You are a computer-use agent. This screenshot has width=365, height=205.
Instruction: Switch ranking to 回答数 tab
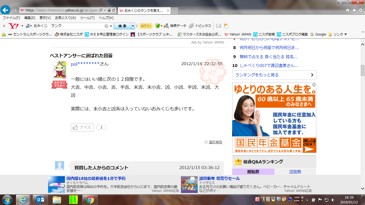point(295,172)
